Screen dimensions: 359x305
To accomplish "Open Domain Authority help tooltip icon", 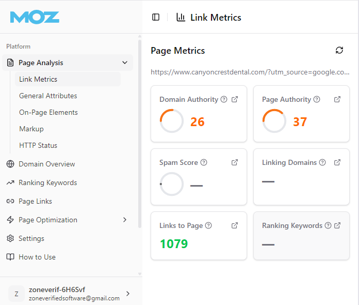I will (224, 99).
